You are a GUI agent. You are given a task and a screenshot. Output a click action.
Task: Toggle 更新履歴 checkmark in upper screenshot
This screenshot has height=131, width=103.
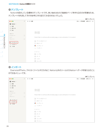(82, 21)
